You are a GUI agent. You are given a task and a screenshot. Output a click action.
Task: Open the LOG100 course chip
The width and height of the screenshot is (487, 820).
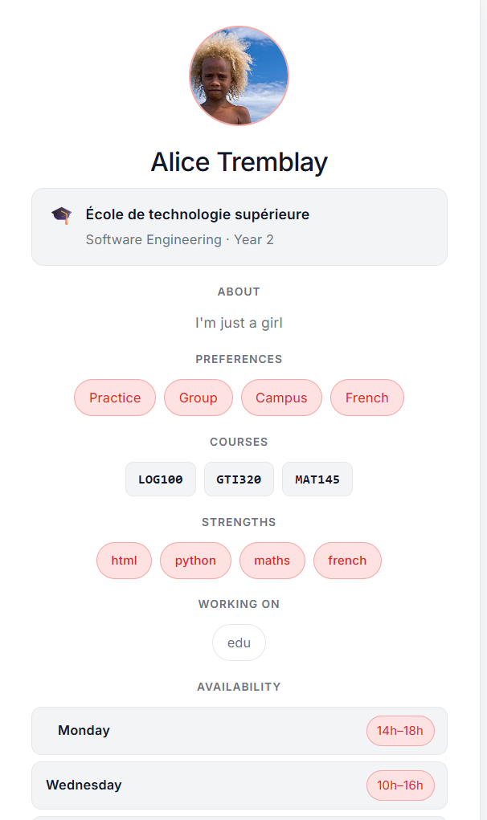[x=161, y=479]
